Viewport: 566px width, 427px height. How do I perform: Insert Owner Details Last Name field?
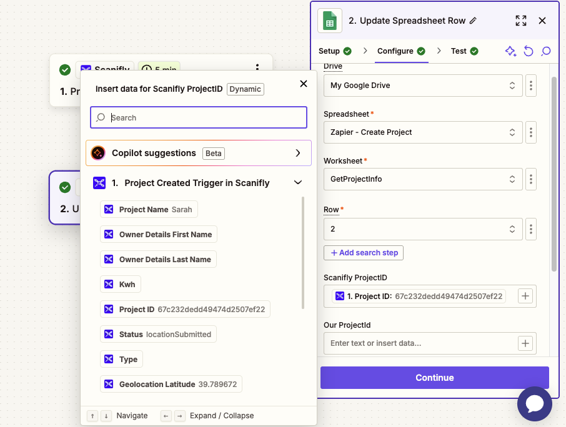(x=158, y=259)
